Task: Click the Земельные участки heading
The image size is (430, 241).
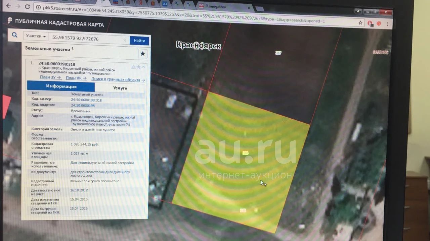Action: pos(48,49)
